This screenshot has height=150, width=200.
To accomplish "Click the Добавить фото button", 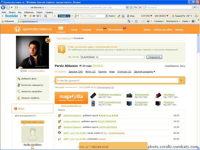I will point(33,79).
